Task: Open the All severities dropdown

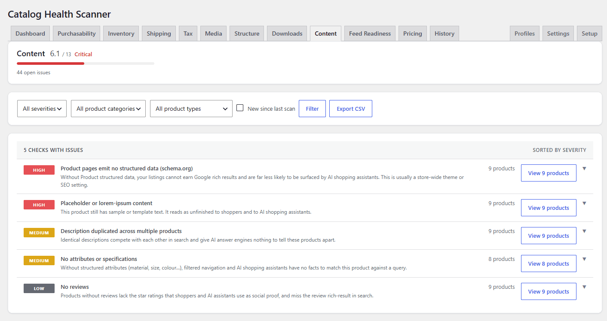Action: (x=42, y=109)
